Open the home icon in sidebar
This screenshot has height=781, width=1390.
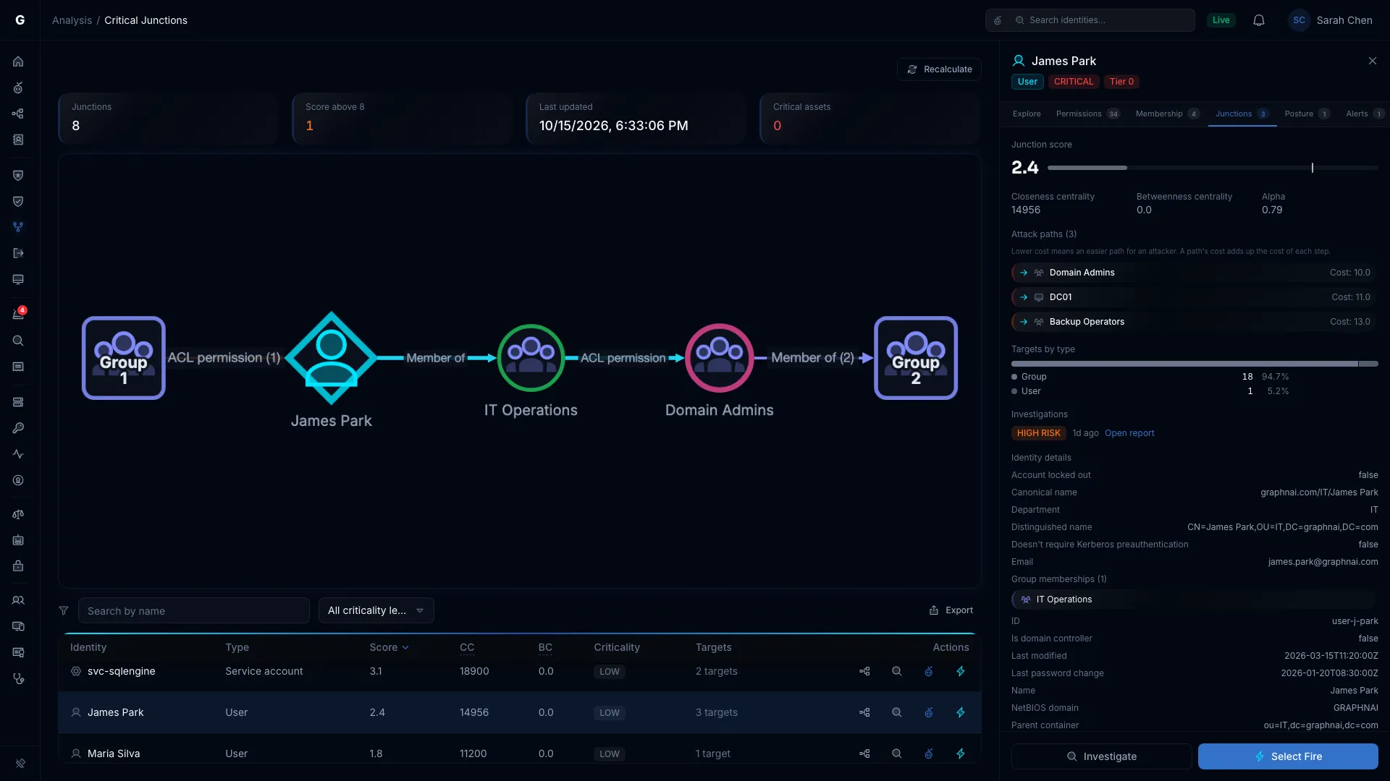point(18,61)
